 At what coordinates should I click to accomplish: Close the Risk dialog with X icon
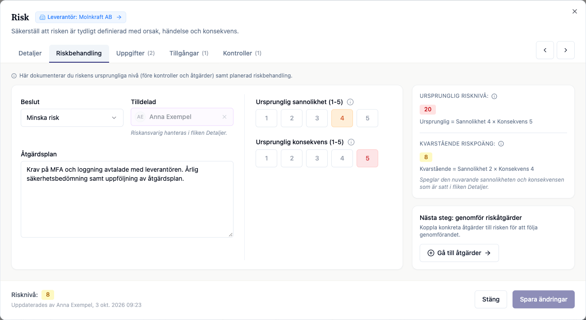click(x=575, y=11)
